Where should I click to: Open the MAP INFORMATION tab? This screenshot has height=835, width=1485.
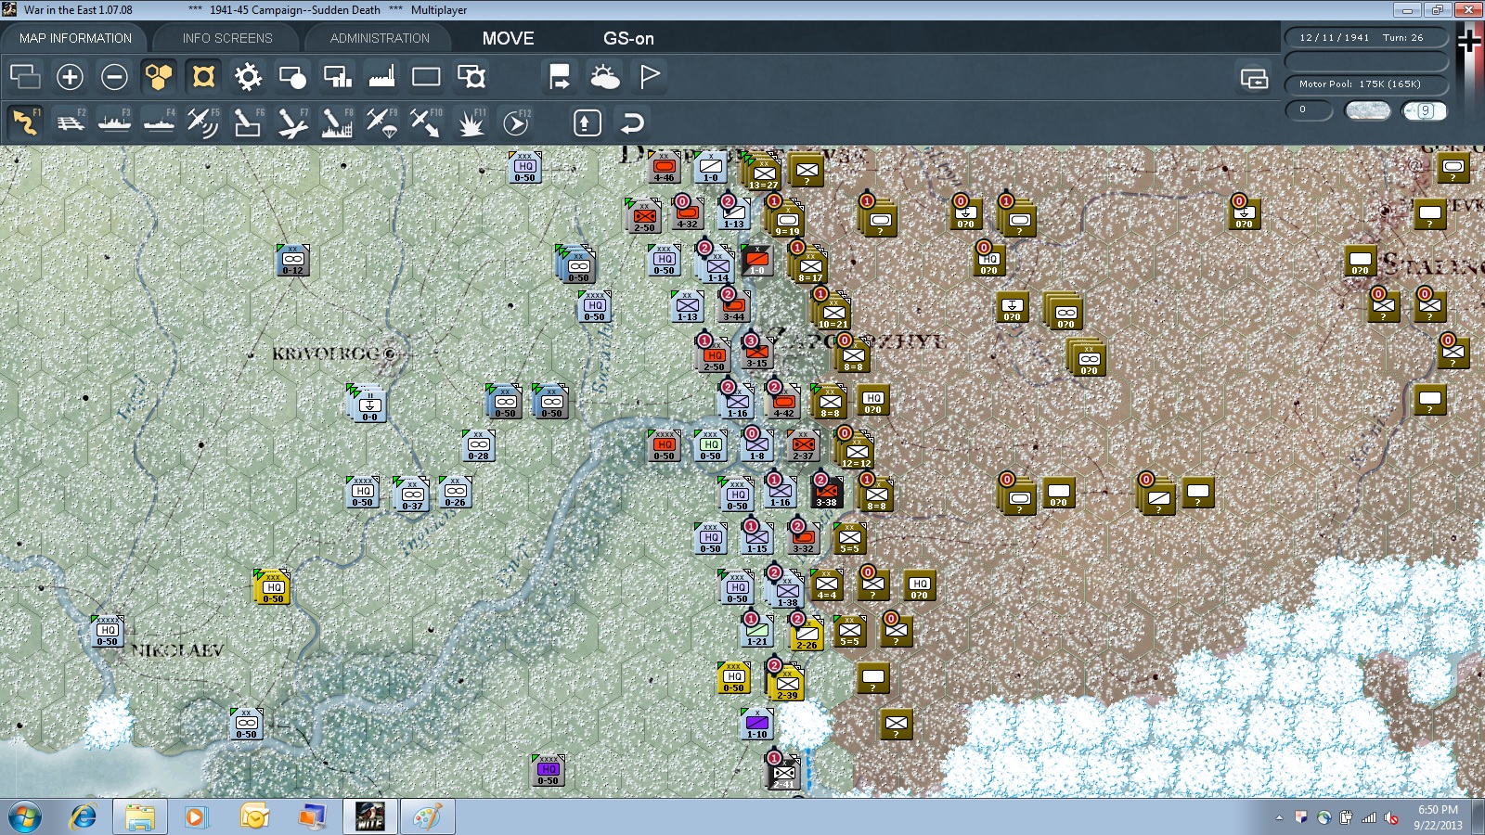click(75, 38)
